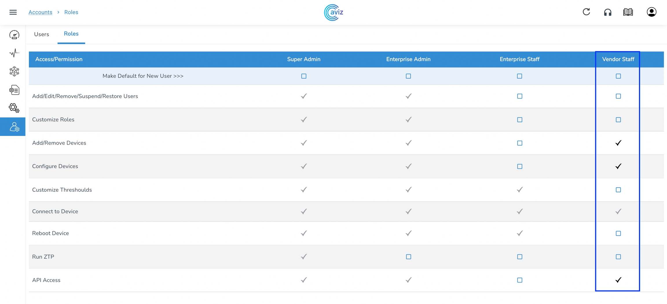Open the settings gears sidebar icon
Viewport: 667px width, 304px height.
[x=14, y=108]
